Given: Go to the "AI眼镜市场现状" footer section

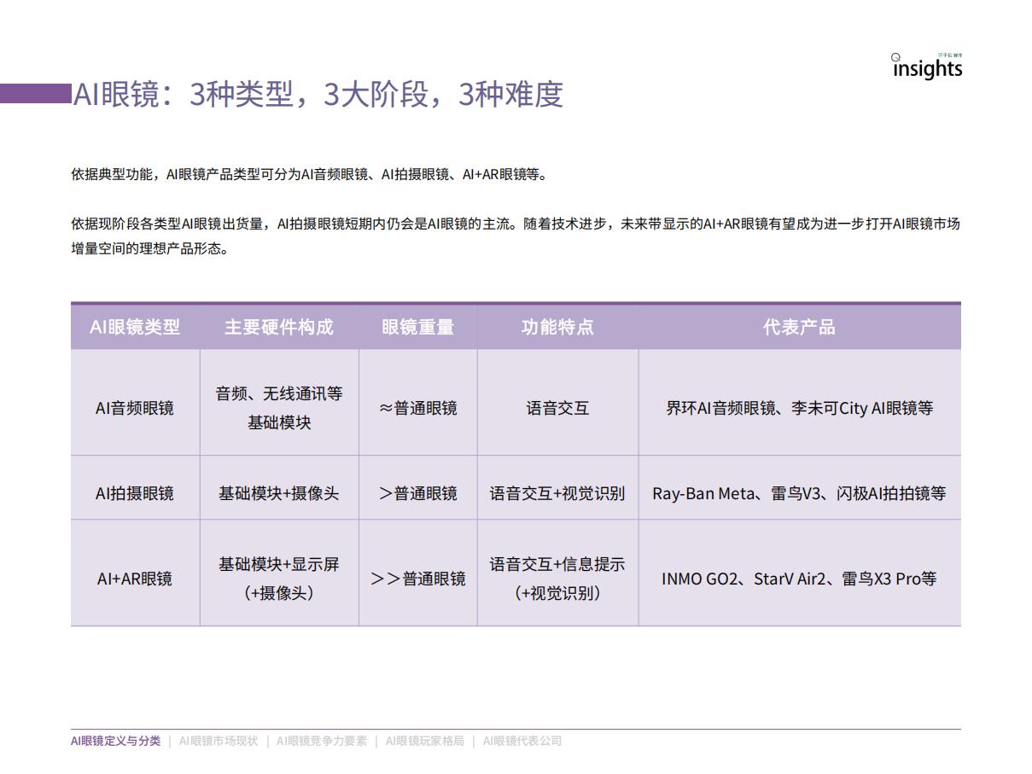Looking at the screenshot, I should (x=218, y=741).
